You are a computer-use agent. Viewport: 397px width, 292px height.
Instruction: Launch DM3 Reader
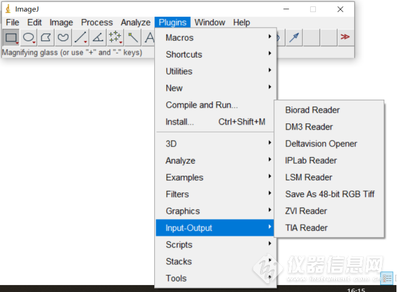click(x=329, y=127)
